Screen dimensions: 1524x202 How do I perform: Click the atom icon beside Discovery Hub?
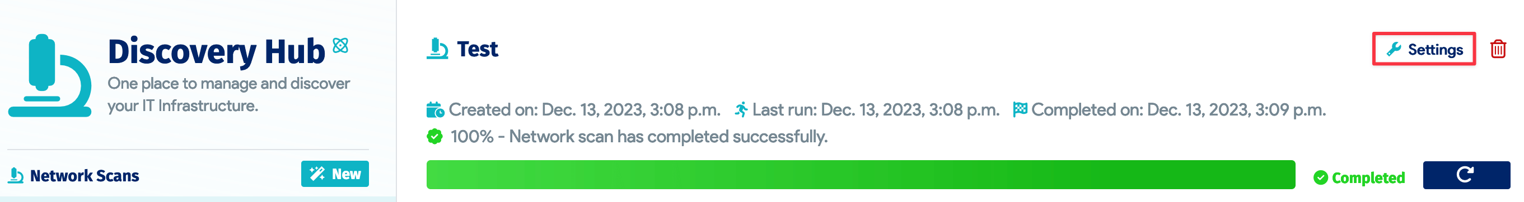[x=340, y=45]
